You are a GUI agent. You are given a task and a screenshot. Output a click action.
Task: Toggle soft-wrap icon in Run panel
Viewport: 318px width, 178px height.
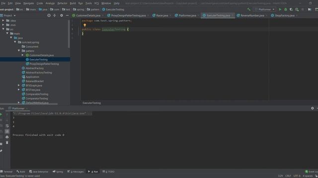(7, 126)
